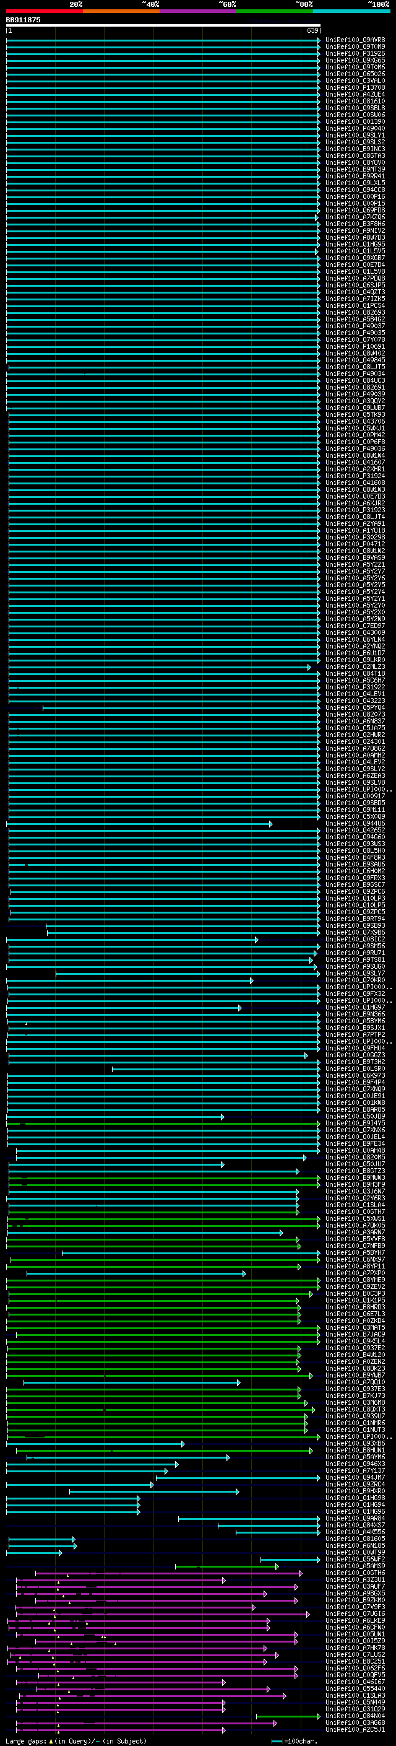
Task: Select hit label UniRef100_A5AMS9
Action: point(355,1566)
